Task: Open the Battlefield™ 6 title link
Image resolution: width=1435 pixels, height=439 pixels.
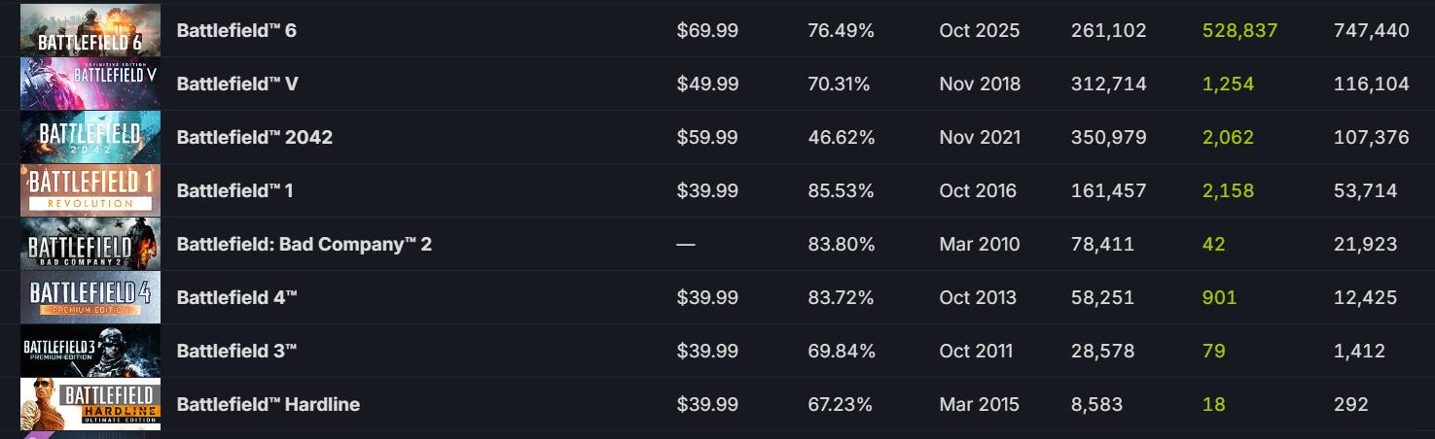Action: (236, 30)
